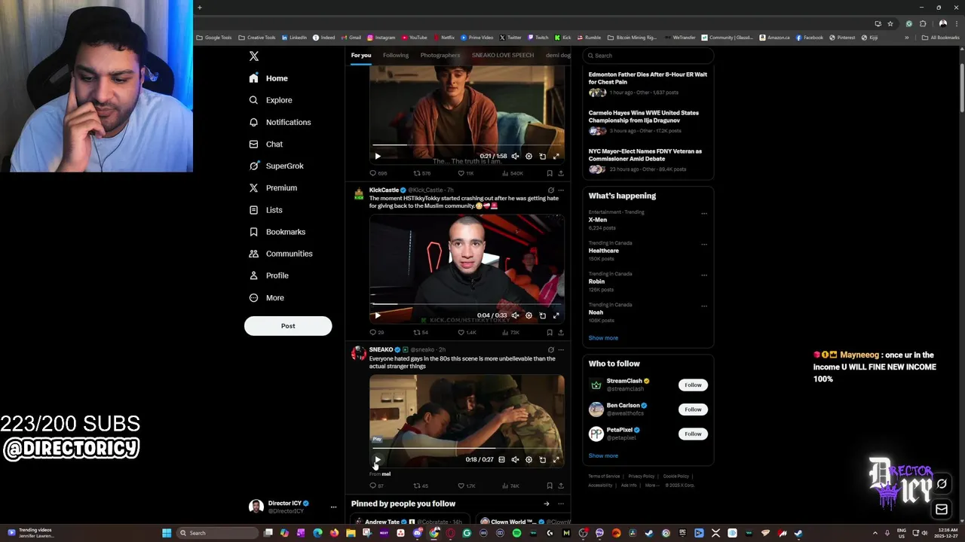Repost the KickCastle post
The width and height of the screenshot is (965, 542).
coord(421,332)
